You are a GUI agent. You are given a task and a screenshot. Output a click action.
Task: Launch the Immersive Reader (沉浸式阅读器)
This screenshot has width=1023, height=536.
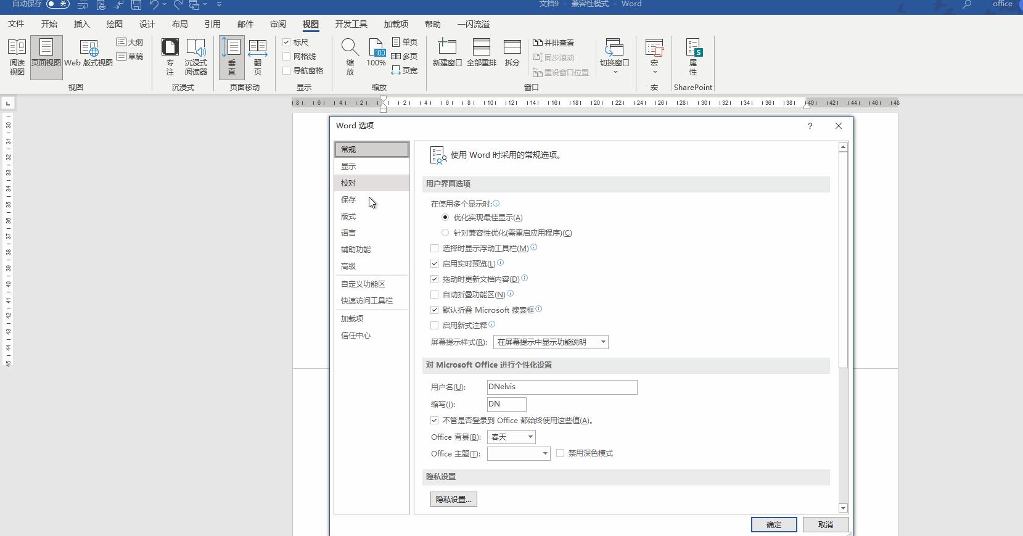click(196, 57)
